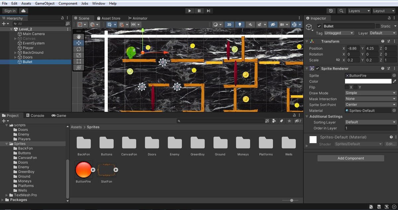Click the favorites star icon in Project
Screen dimensions: 398x210
289,121
